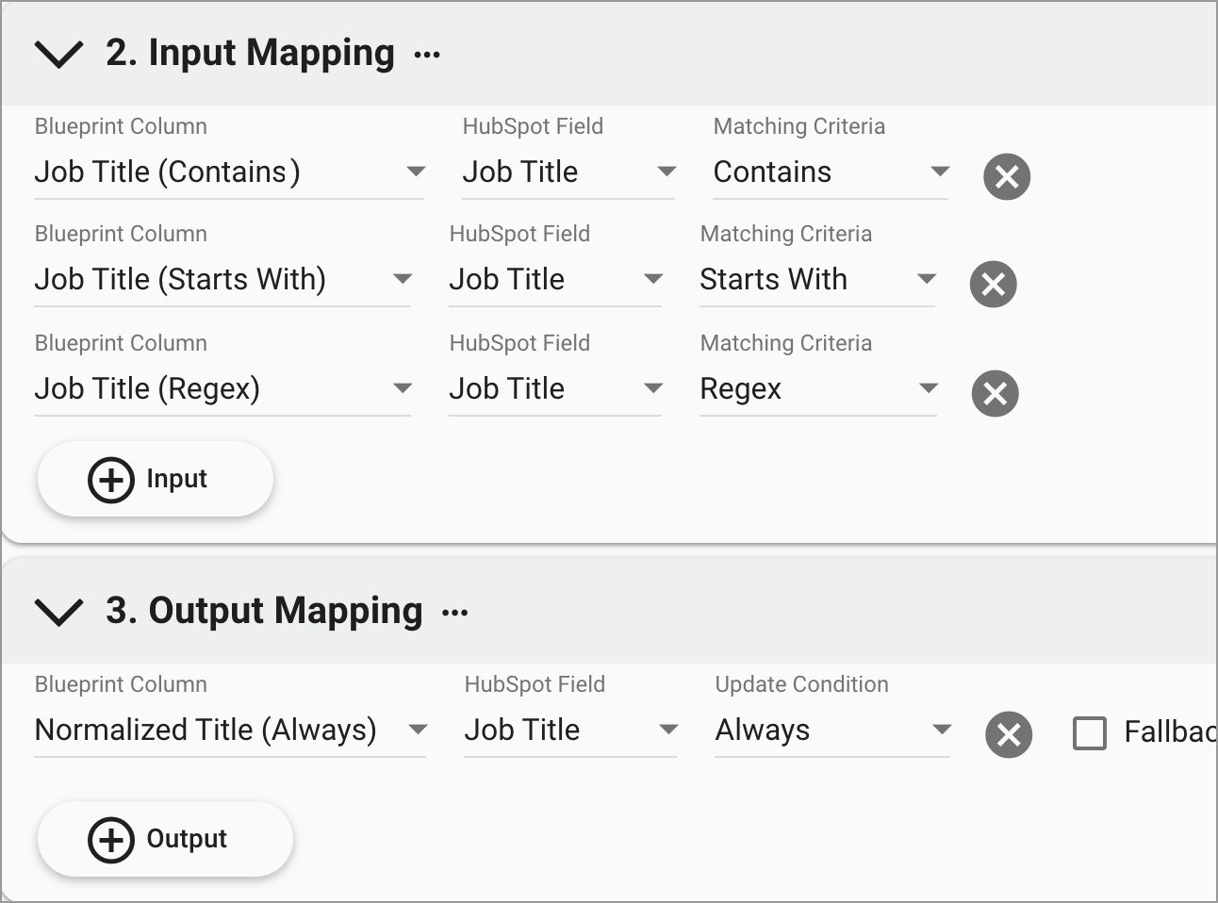This screenshot has height=903, width=1218.
Task: Open HubSpot Field dropdown in output row
Action: point(570,731)
